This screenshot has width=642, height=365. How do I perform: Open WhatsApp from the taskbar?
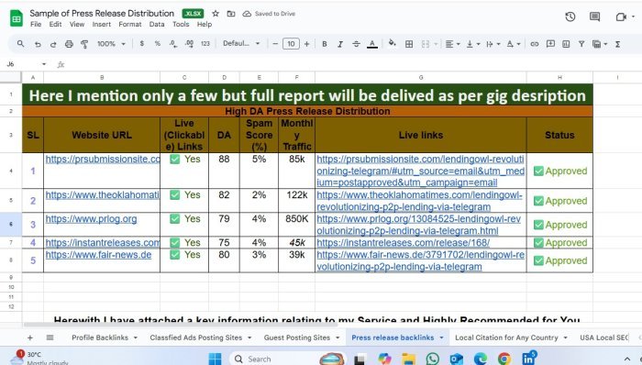[x=432, y=359]
